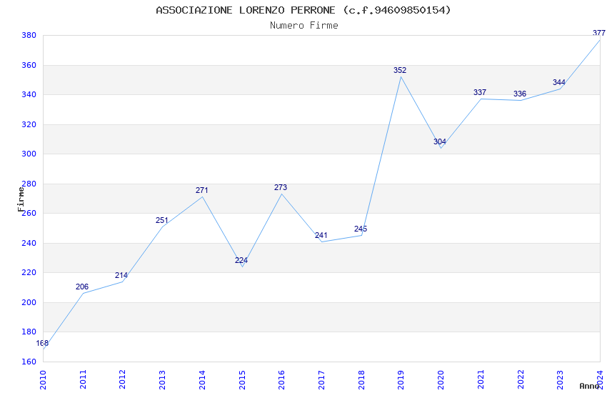
Task: Click data label 224 for 2015
Action: coord(241,260)
